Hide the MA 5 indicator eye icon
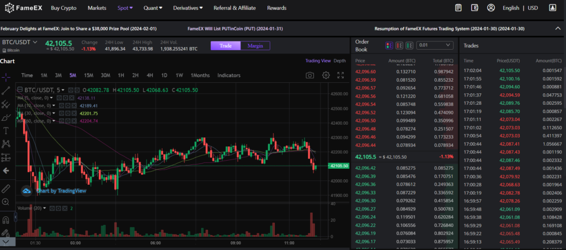The image size is (566, 250). 60,98
